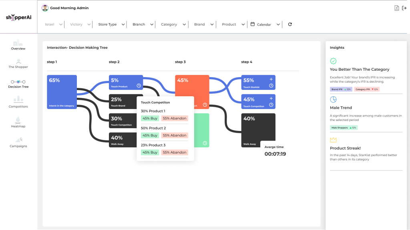Click the 'You Better Than The Category' heading
Viewport: 410px width, 230px height.
pyautogui.click(x=360, y=69)
